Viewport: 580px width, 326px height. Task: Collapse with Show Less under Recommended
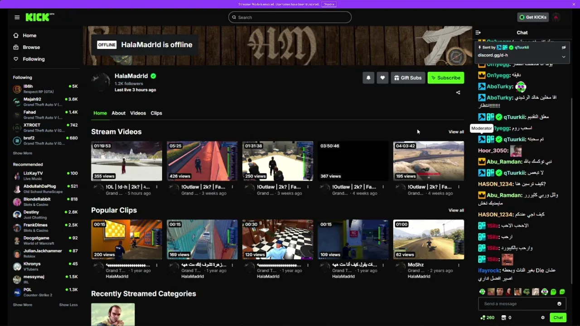tap(68, 305)
